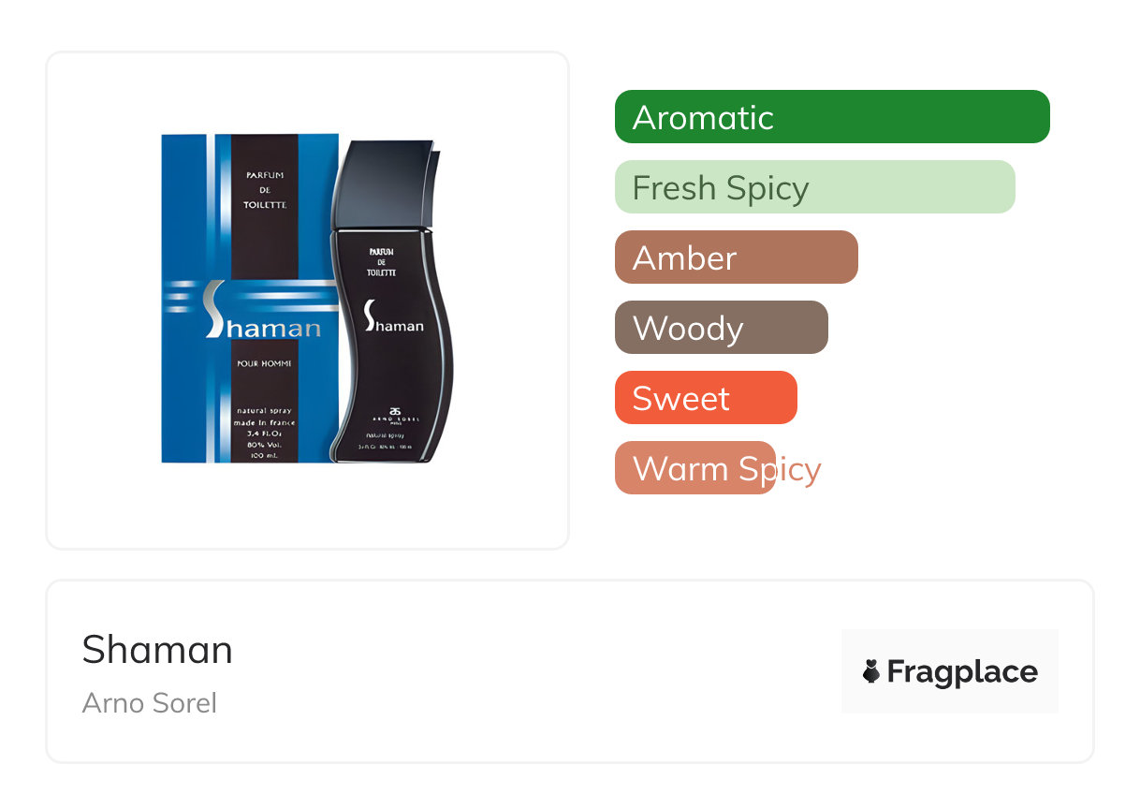Click the natural spray text on box
This screenshot has height=809, width=1140.
point(264,411)
